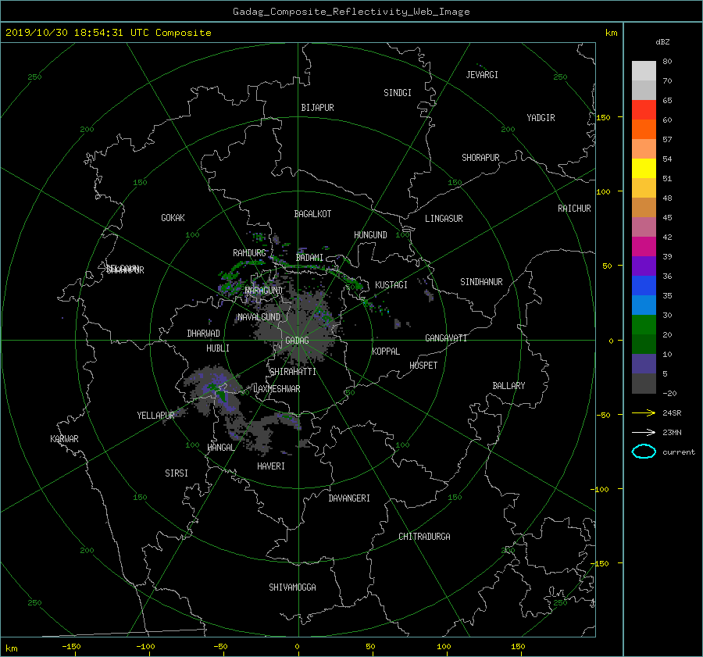Image resolution: width=703 pixels, height=657 pixels.
Task: Click the KOPPAL label
Action: coord(386,352)
